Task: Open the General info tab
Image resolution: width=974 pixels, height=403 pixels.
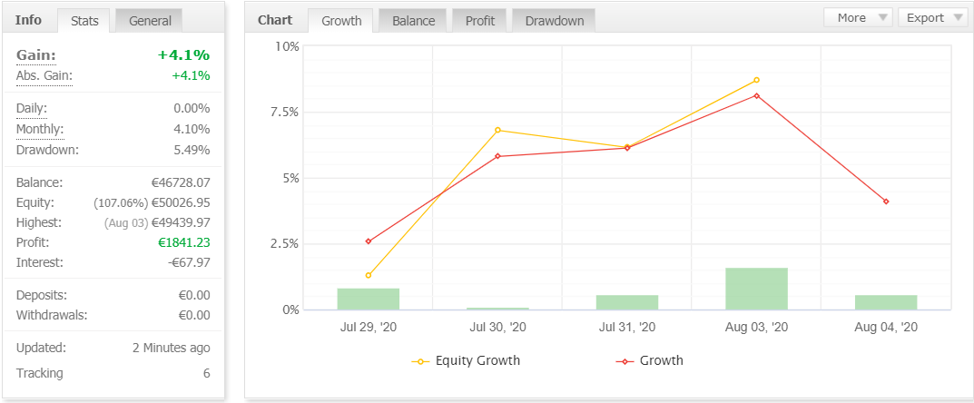Action: coord(149,21)
